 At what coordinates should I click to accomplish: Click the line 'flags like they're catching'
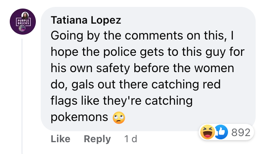122,101
